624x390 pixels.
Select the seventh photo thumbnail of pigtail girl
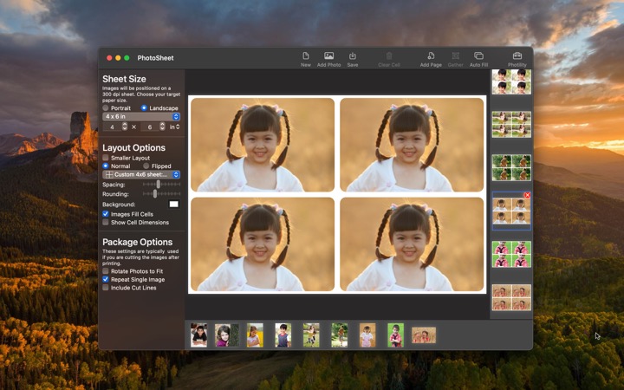click(367, 335)
